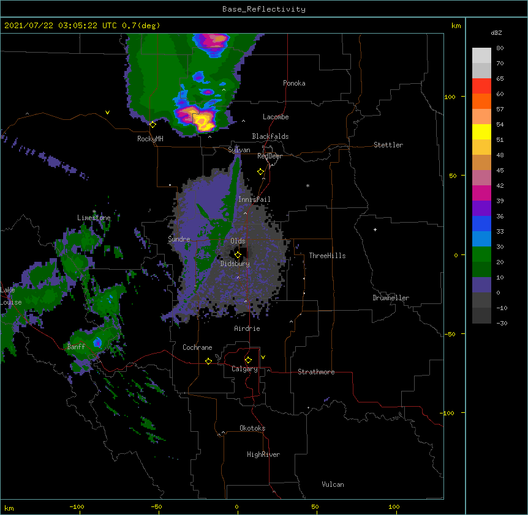
Task: Click the 0 label on bottom axis
Action: click(236, 506)
